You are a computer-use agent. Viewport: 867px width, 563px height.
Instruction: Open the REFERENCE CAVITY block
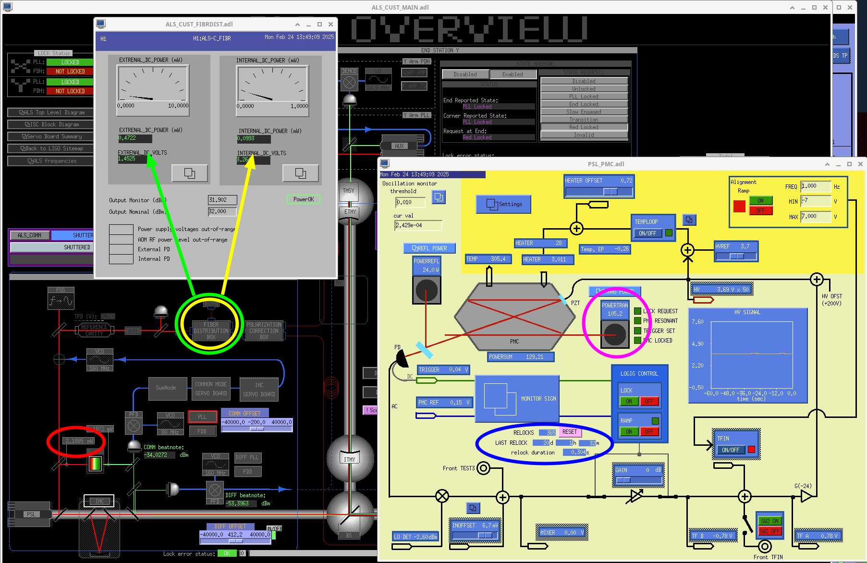[95, 330]
